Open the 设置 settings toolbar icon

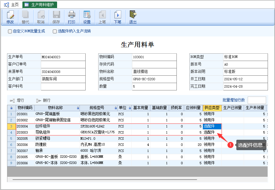(x=87, y=17)
